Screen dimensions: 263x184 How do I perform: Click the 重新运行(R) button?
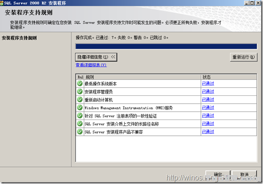pyautogui.click(x=244, y=57)
